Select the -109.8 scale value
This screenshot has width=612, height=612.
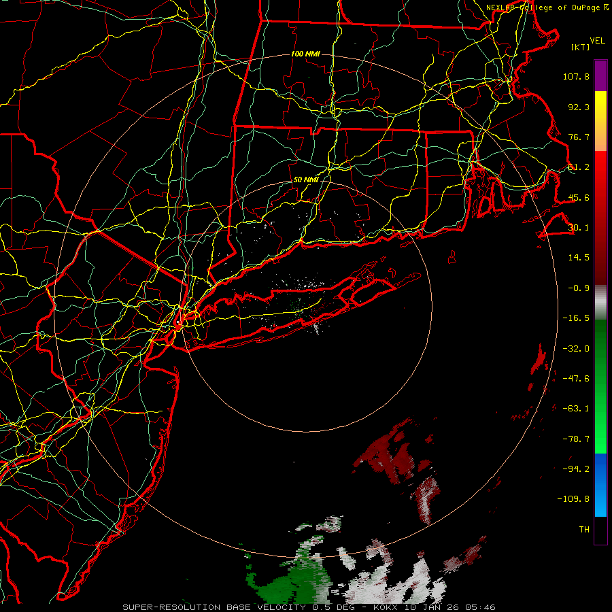pyautogui.click(x=573, y=499)
